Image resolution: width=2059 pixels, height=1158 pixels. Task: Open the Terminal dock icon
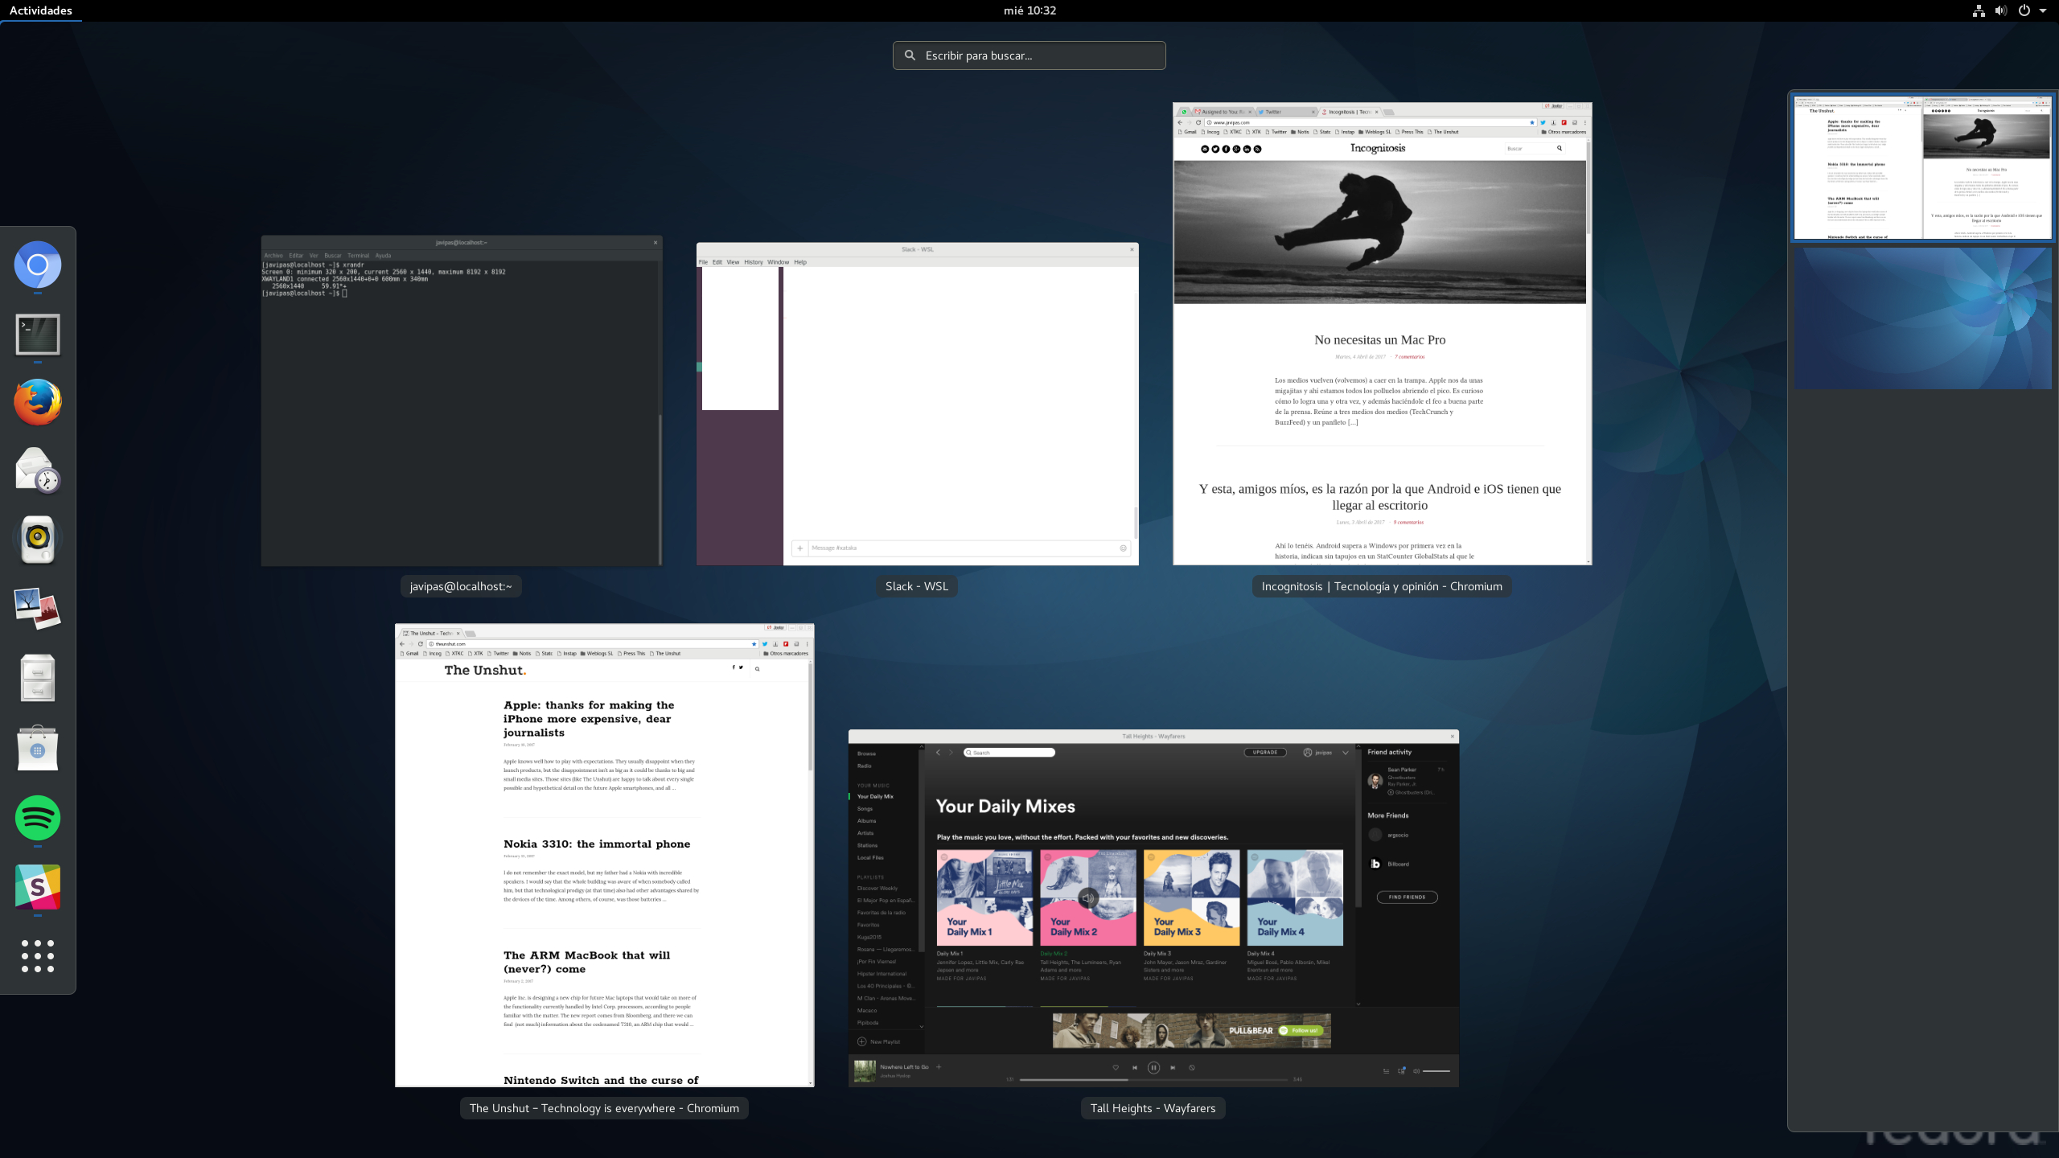click(x=38, y=334)
